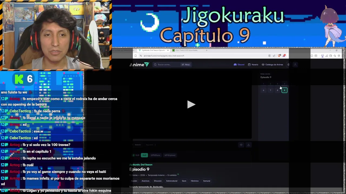Click the screenshot extension icon in toolbar
The height and width of the screenshot is (194, 346).
[316, 56]
